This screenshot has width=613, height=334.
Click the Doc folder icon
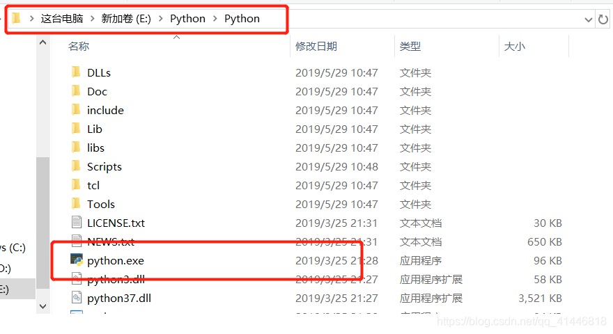point(76,91)
